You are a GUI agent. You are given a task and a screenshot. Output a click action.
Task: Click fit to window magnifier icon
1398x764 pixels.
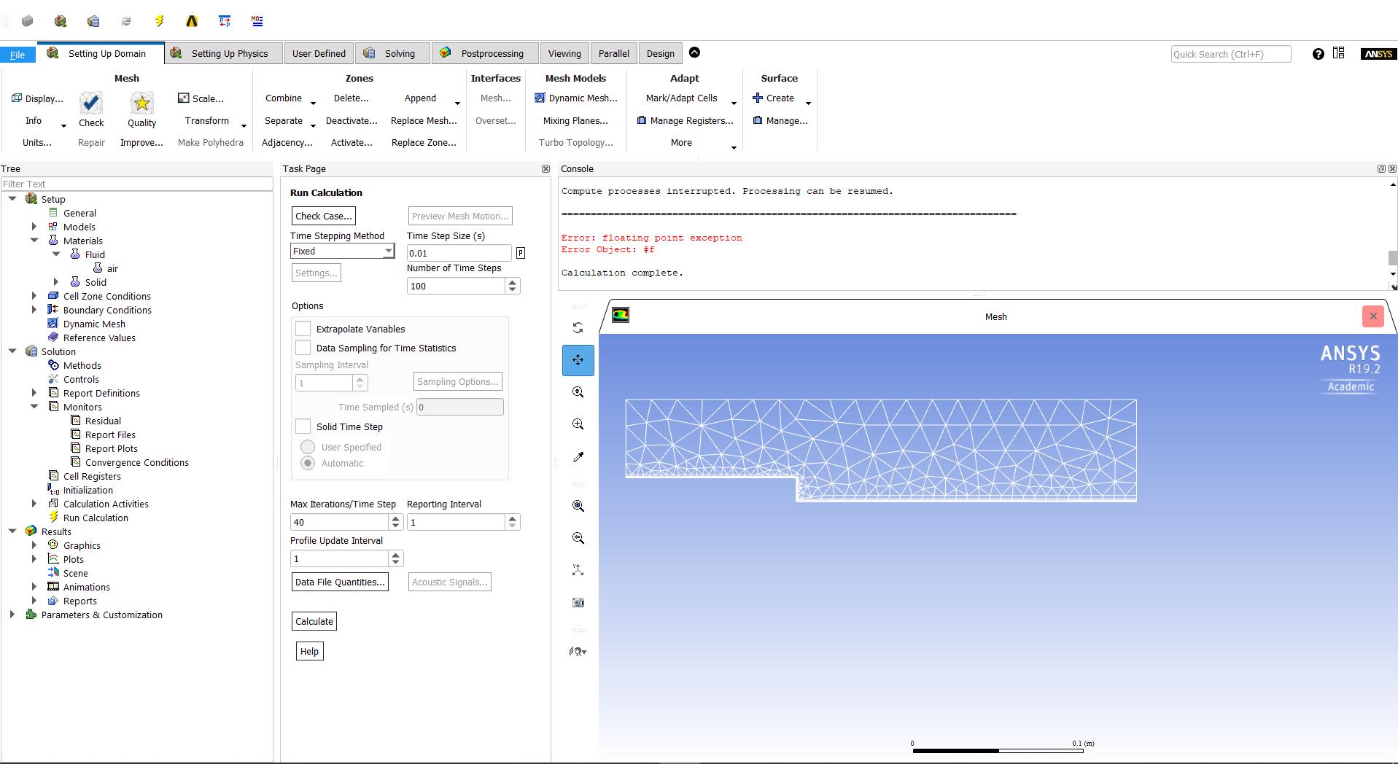coord(578,506)
